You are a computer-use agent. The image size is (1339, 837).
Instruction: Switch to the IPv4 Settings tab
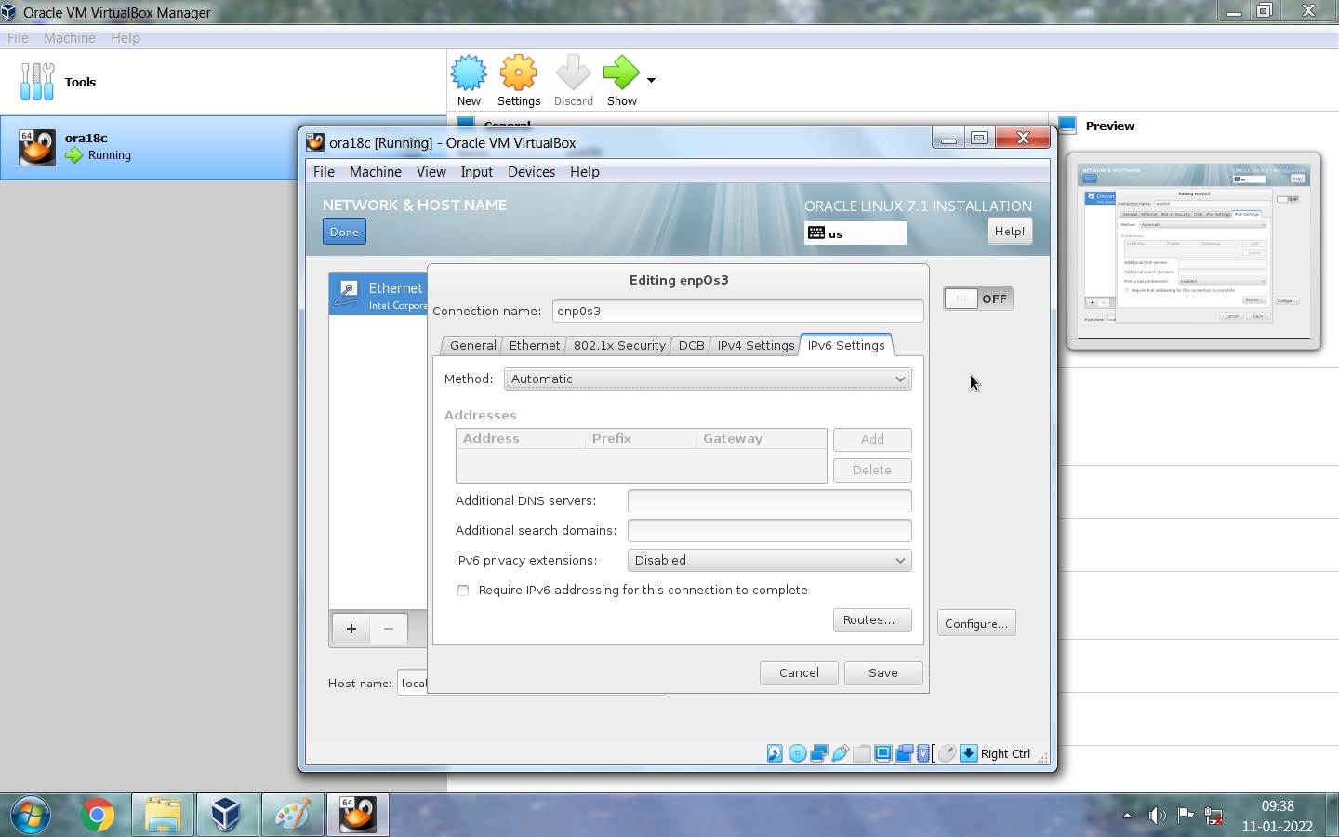756,345
